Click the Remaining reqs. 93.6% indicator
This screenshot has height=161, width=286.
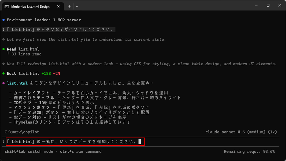249,151
